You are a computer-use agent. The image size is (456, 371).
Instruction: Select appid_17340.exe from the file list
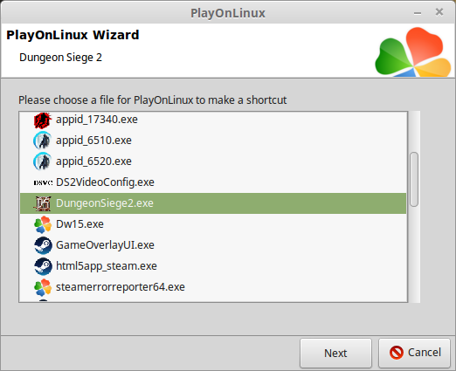tap(213, 120)
